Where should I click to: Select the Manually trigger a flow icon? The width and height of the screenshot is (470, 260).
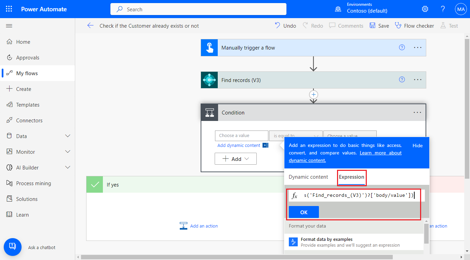tap(209, 47)
